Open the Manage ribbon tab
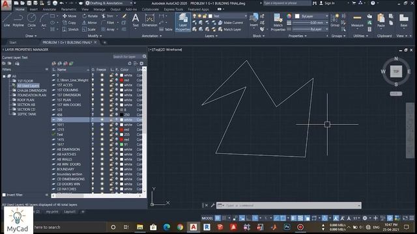 tap(99, 9)
